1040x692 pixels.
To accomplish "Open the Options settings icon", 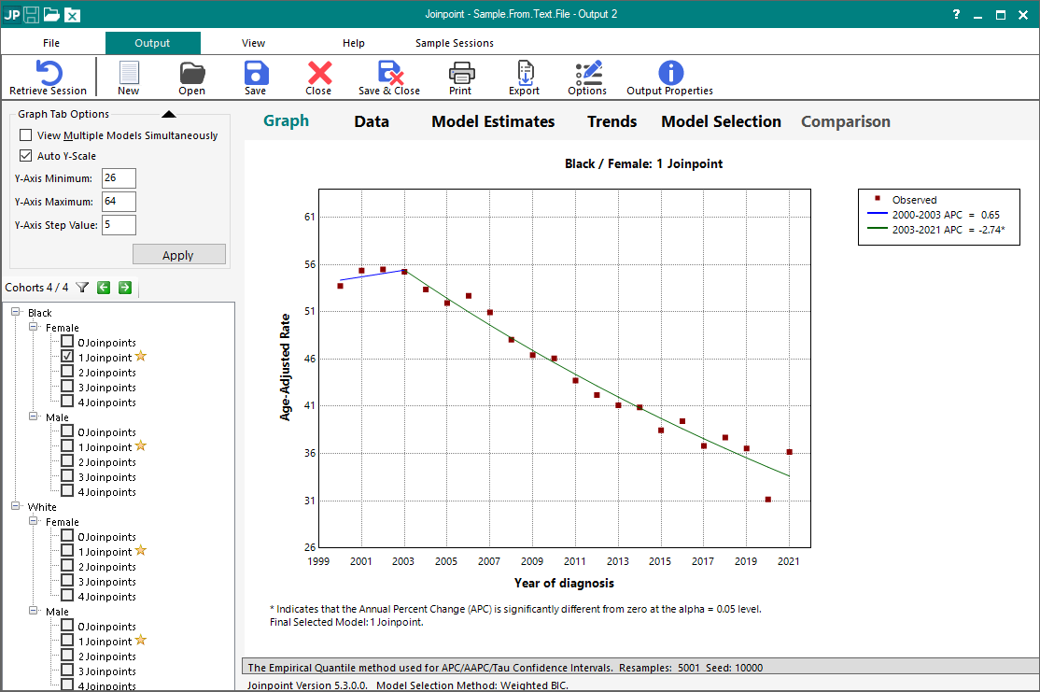I will pyautogui.click(x=587, y=73).
